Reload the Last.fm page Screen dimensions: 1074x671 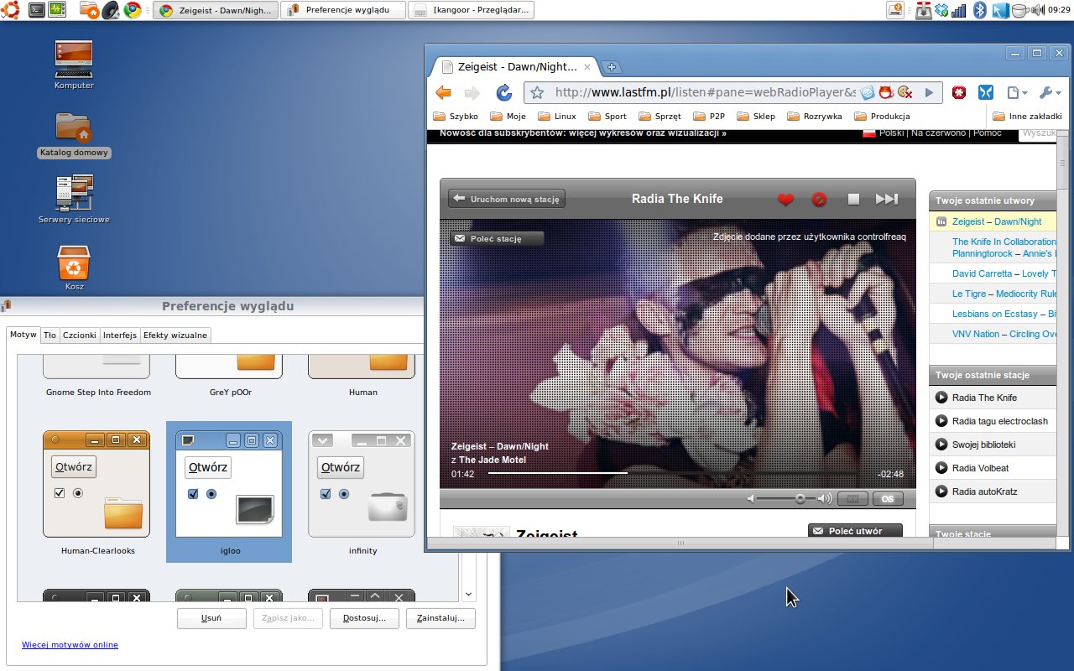coord(503,92)
